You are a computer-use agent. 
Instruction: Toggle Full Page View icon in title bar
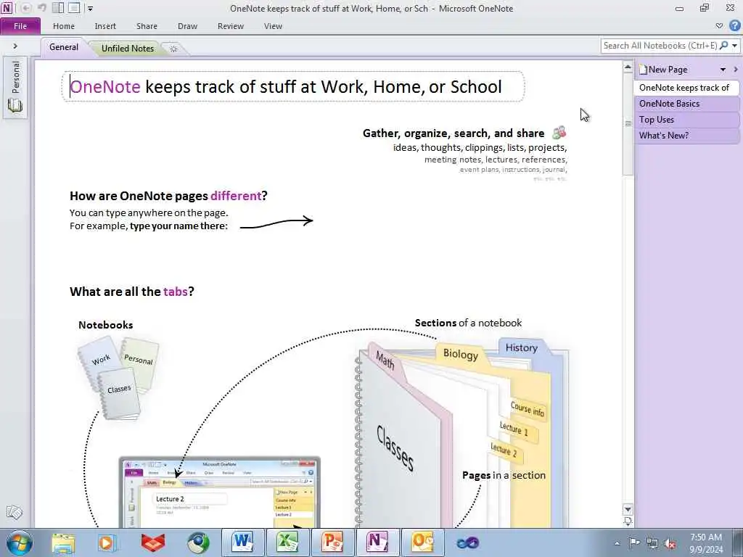point(74,7)
